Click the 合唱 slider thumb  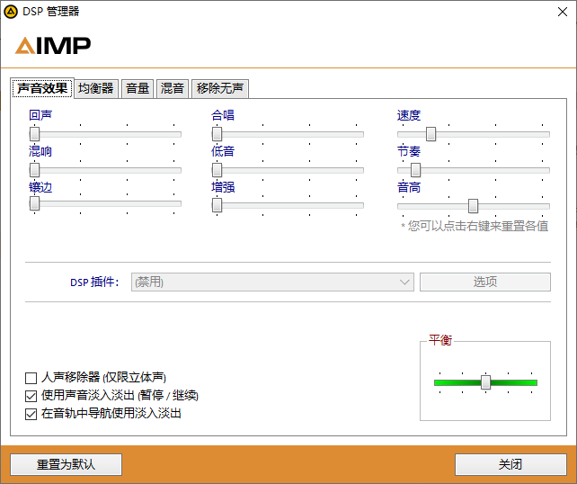217,134
